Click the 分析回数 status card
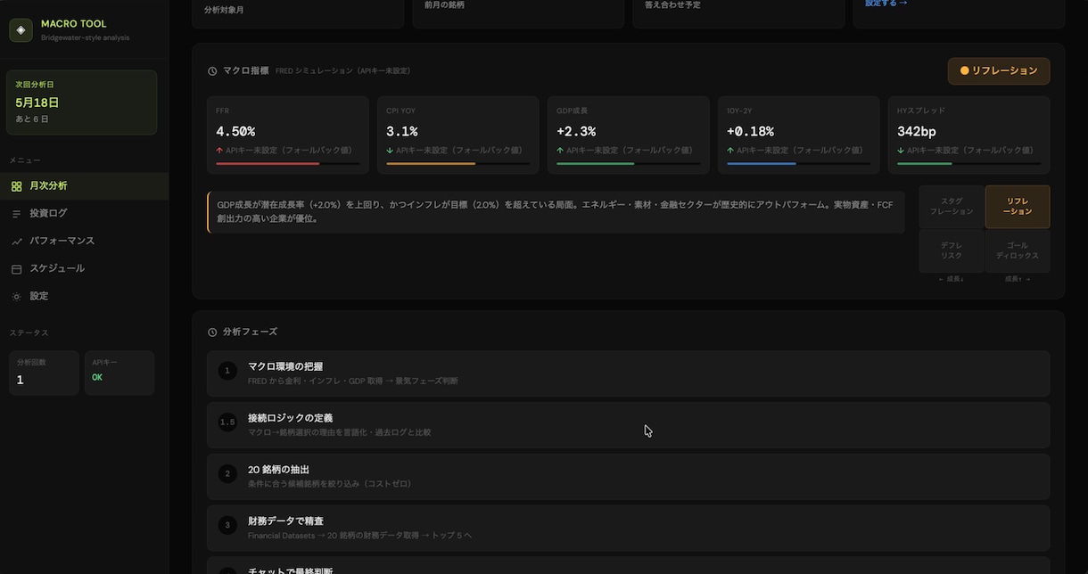The width and height of the screenshot is (1088, 574). [44, 373]
